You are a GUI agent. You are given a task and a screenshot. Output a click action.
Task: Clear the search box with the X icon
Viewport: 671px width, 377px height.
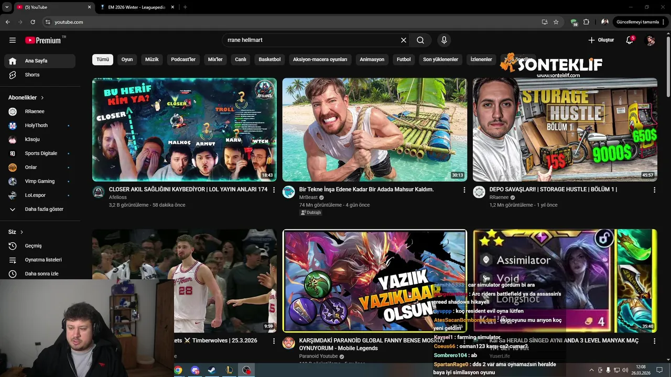pyautogui.click(x=404, y=40)
